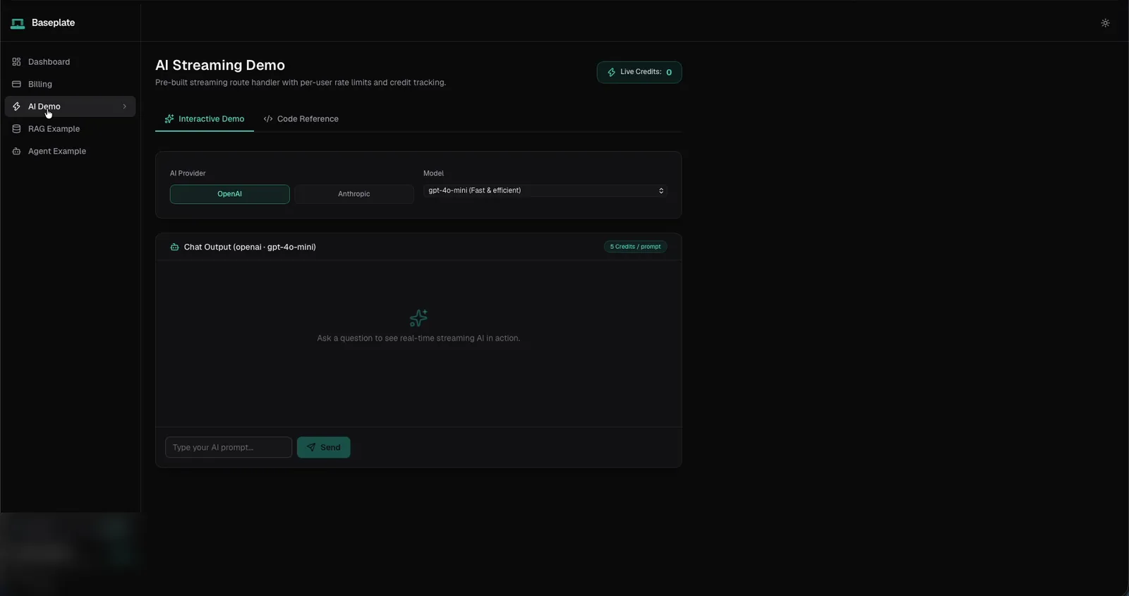Viewport: 1129px width, 596px height.
Task: Click the sparkles icon in Interactive Demo tab
Action: [169, 118]
